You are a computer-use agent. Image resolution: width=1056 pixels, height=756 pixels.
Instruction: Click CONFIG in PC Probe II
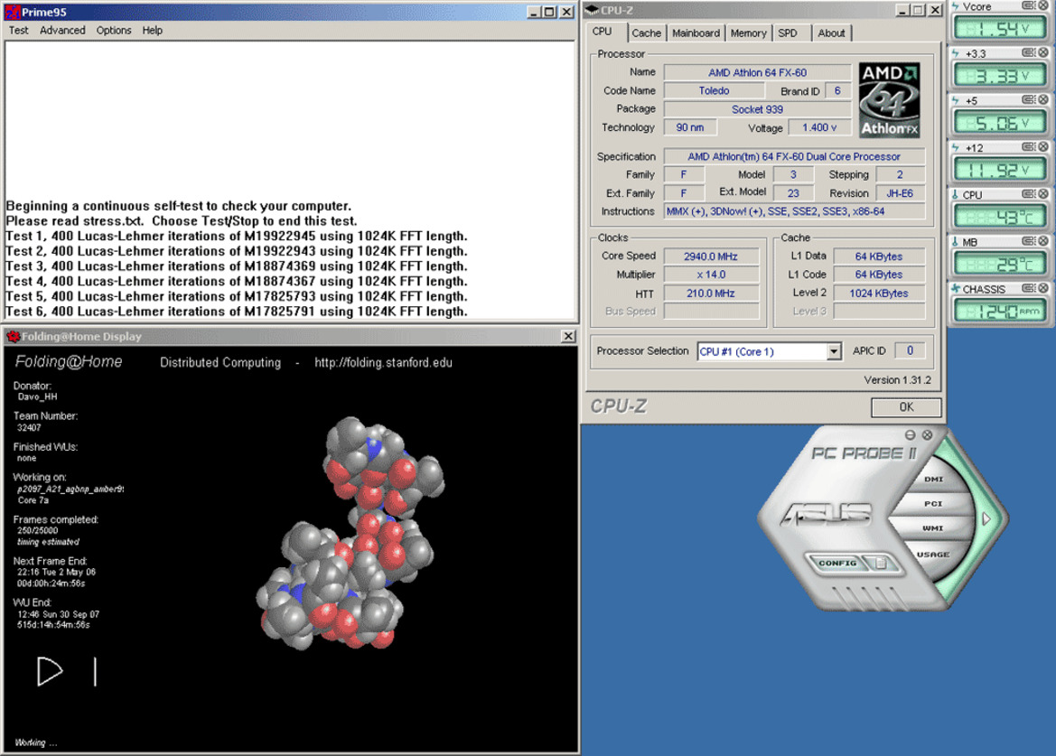837,563
